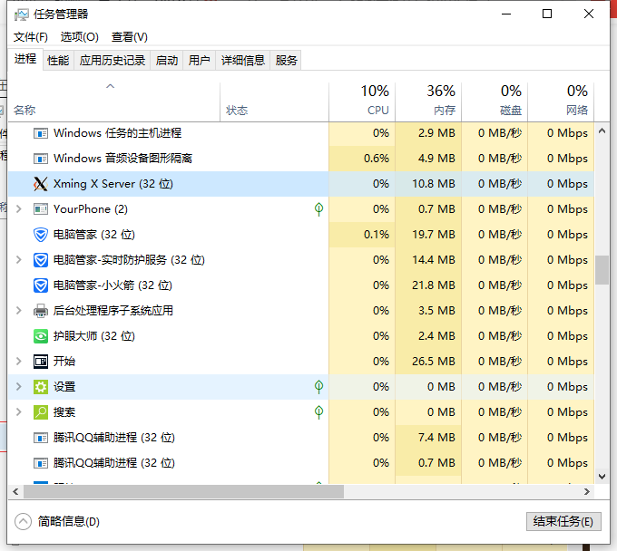Click the horizontal scrollbar right arrow
The height and width of the screenshot is (551, 617).
[587, 492]
